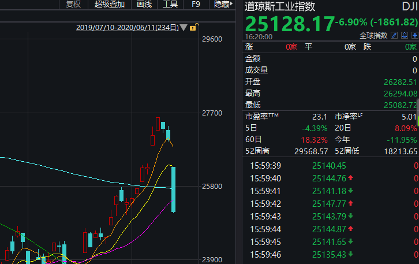Click the pencil edit icon beside 全球指数
The width and height of the screenshot is (419, 264).
(x=394, y=35)
